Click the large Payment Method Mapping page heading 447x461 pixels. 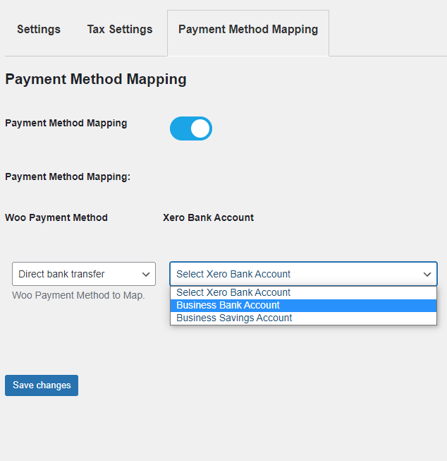[96, 79]
